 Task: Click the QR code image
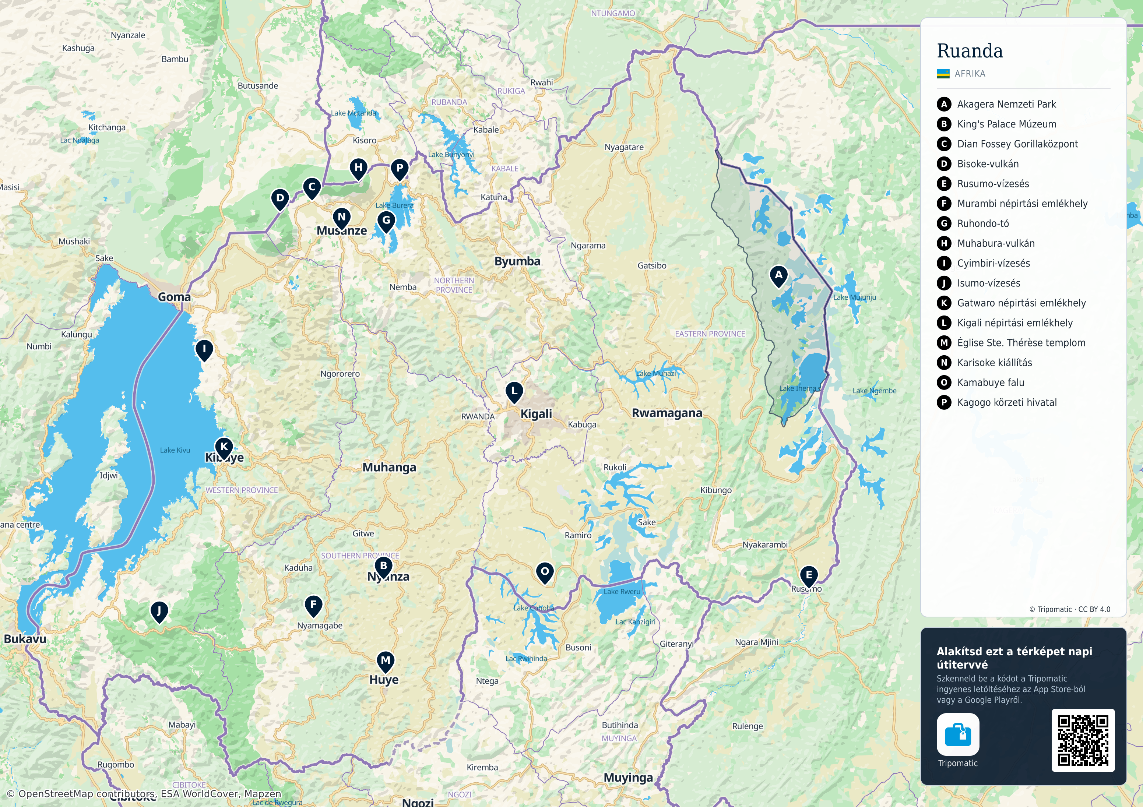(x=1083, y=740)
